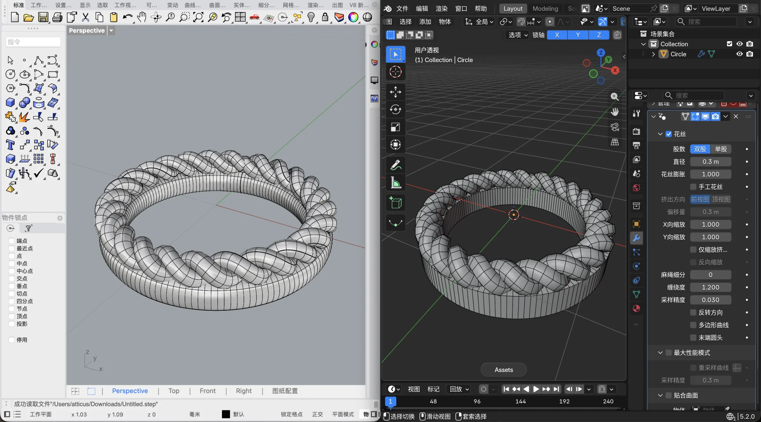Screen dimensions: 761x422
Task: Uncheck the 花丝 panel checkbox
Action: 669,134
